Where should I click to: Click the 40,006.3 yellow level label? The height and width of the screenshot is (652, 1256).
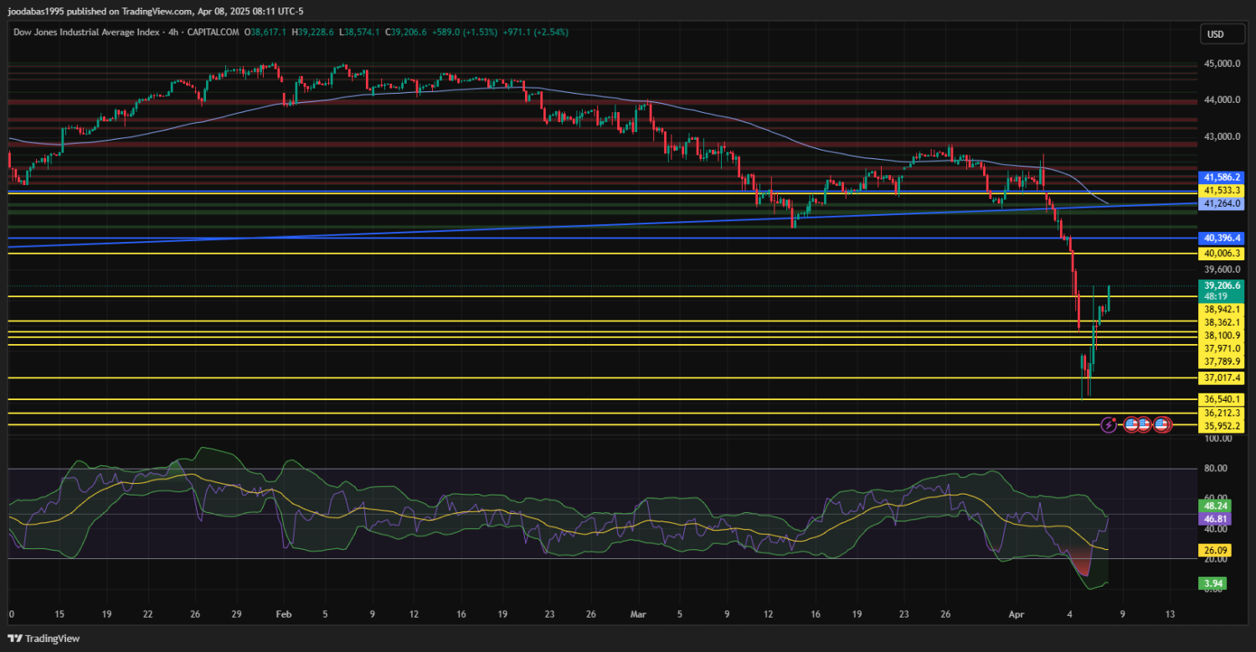click(1222, 253)
